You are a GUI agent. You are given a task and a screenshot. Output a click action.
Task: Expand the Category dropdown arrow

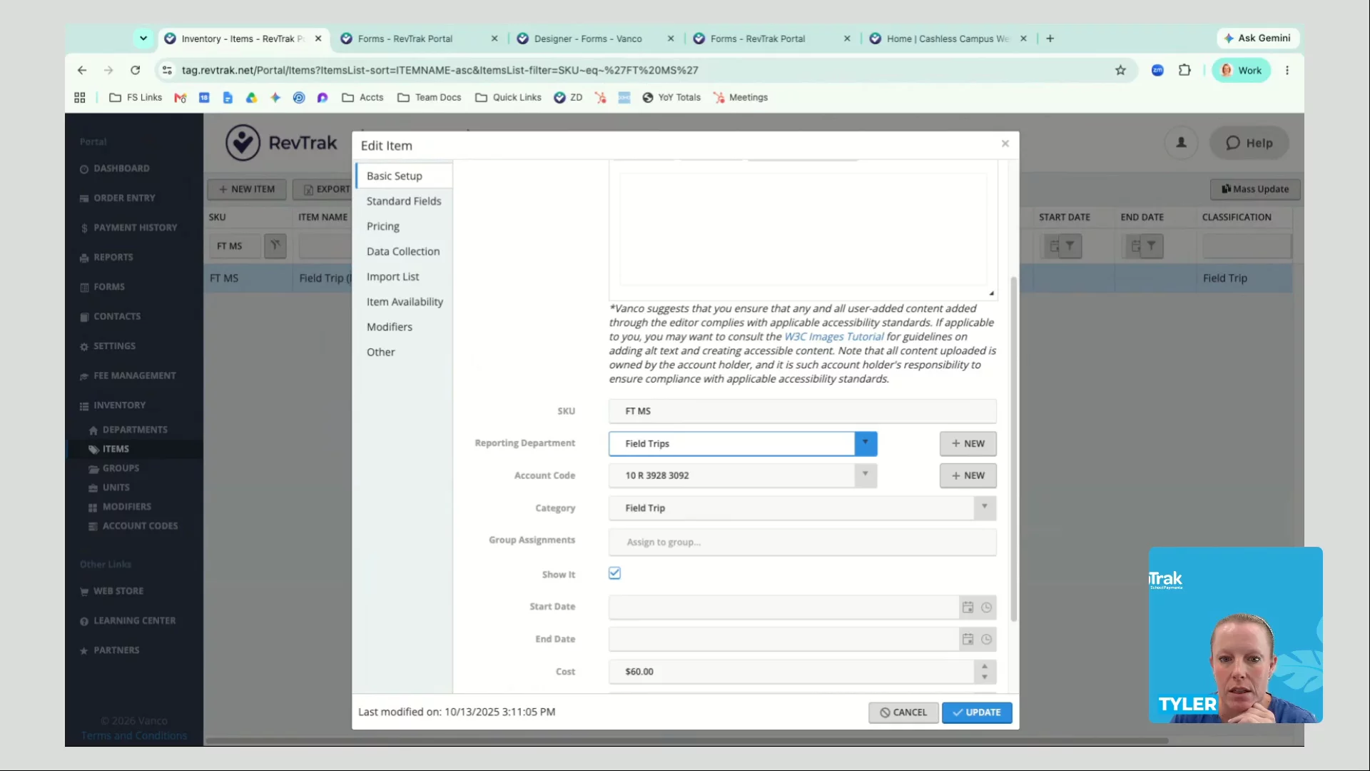[985, 508]
